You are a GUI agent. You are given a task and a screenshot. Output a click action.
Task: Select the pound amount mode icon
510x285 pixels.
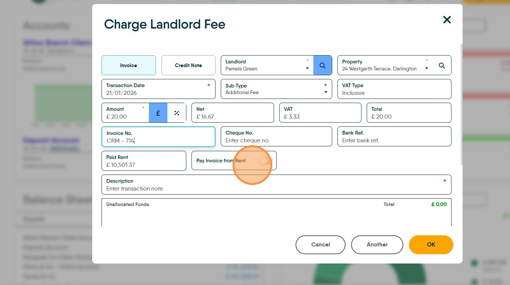(x=158, y=113)
